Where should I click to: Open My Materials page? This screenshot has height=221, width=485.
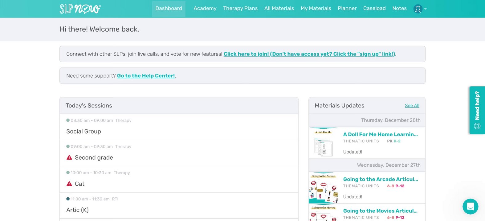[x=316, y=9]
